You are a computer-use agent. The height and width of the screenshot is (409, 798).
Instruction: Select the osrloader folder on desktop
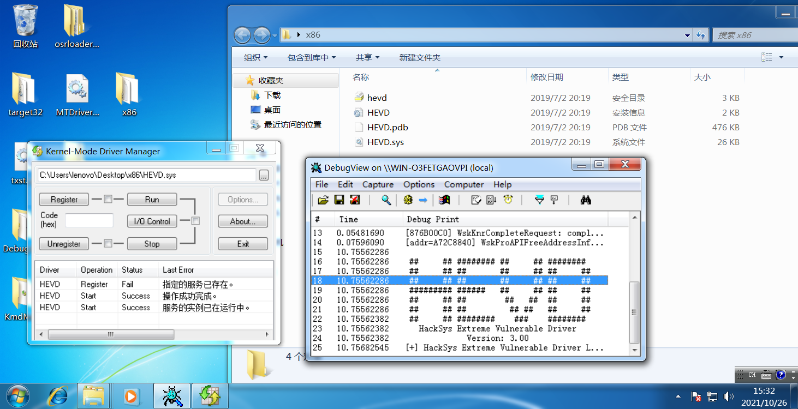click(x=77, y=26)
